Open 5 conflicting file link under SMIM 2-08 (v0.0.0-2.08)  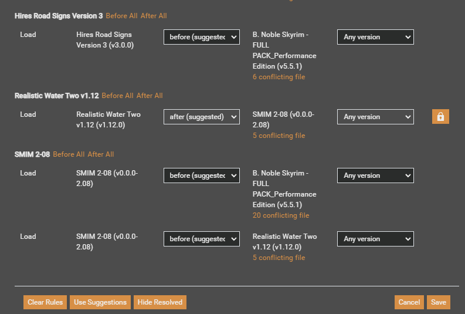[279, 136]
